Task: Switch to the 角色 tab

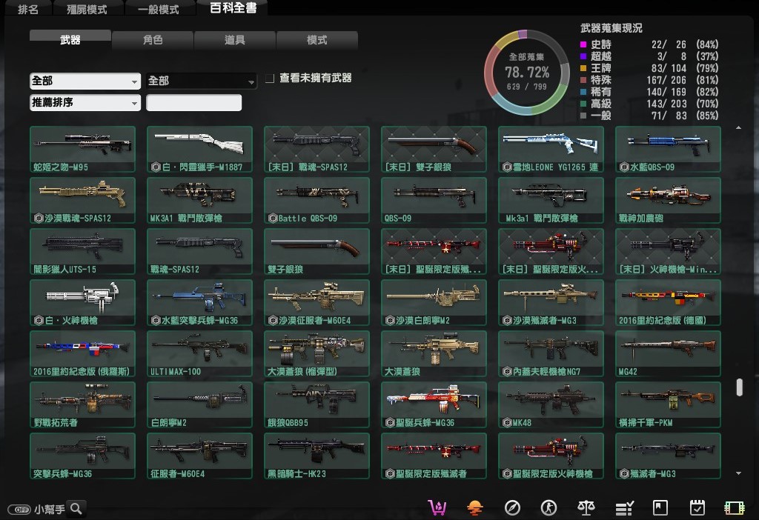Action: tap(153, 40)
